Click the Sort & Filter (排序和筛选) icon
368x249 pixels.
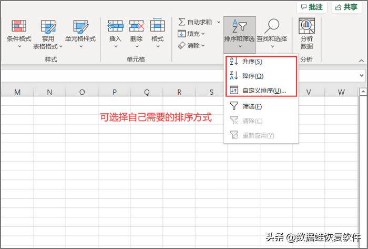pos(239,26)
